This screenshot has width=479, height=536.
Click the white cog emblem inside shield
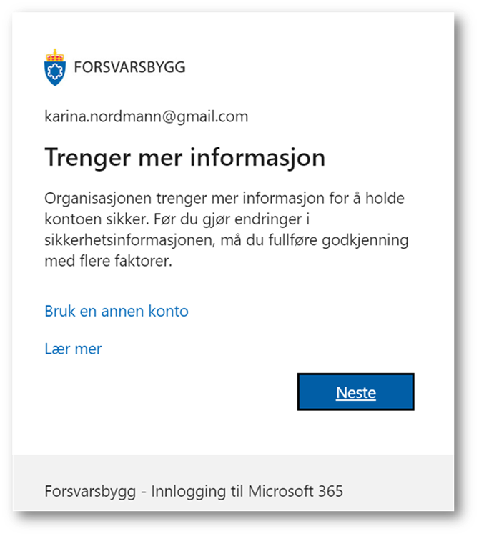click(55, 71)
